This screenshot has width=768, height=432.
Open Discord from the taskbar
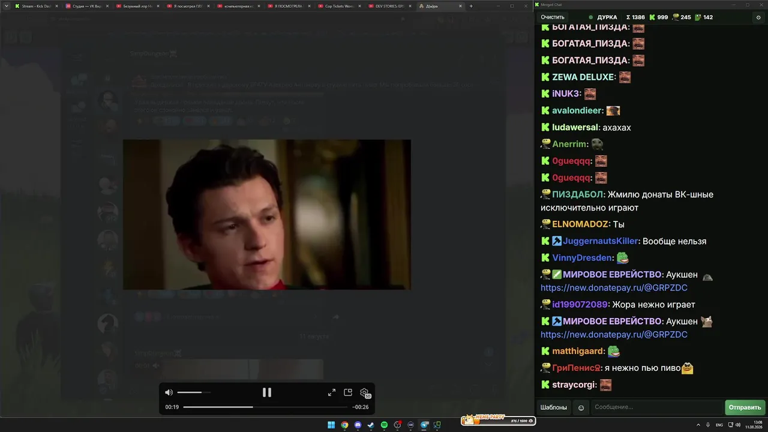tap(358, 425)
